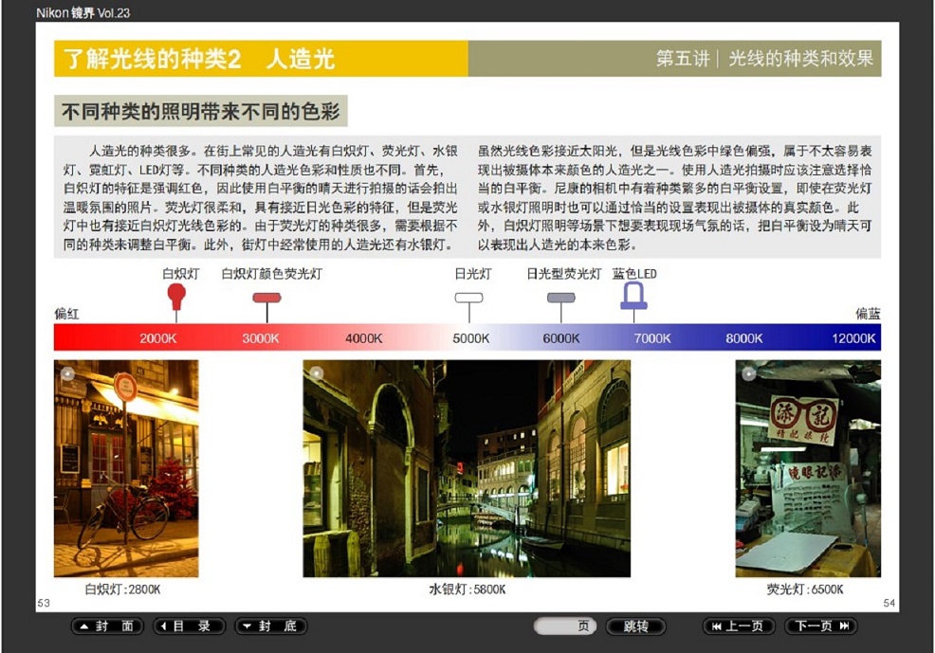Click the 2000K mark on the temperature scale

(157, 338)
